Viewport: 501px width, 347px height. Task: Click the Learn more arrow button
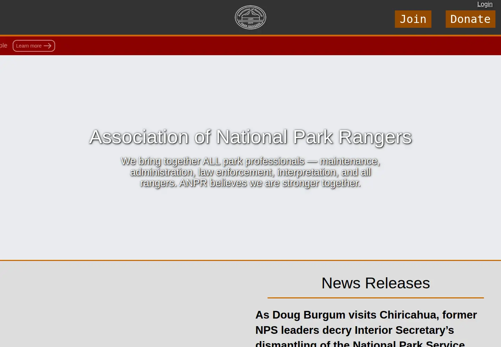(34, 46)
